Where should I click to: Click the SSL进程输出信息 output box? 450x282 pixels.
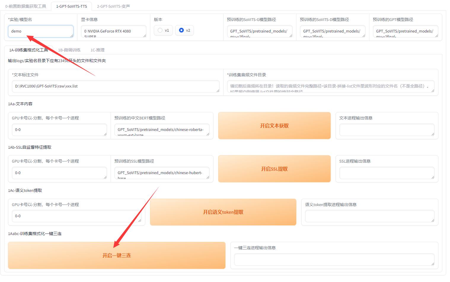click(x=387, y=173)
